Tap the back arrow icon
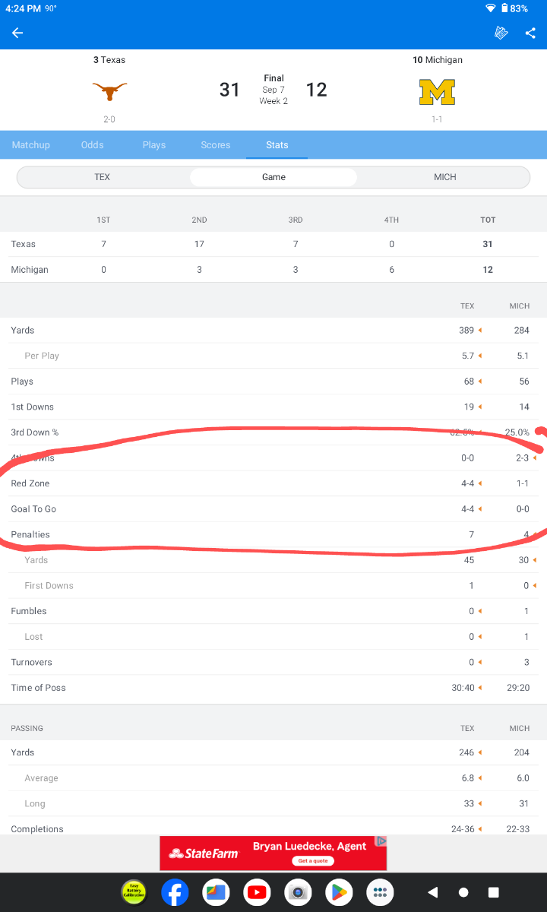547x912 pixels. click(x=17, y=33)
